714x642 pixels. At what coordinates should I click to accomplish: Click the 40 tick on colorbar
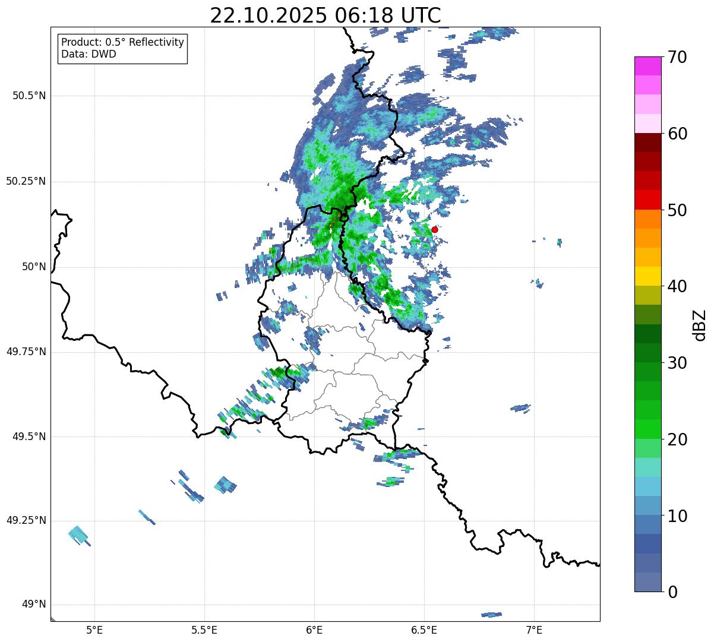[x=678, y=286]
